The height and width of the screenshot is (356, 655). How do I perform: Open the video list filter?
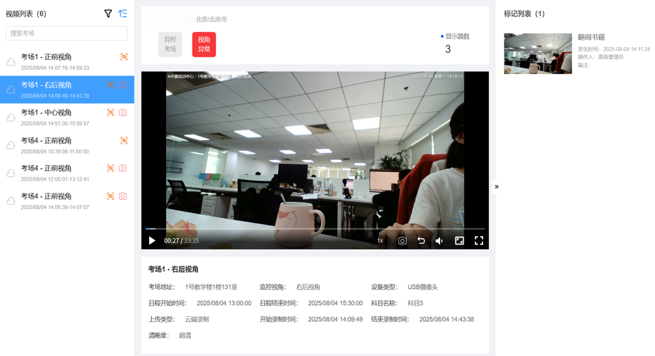[108, 14]
